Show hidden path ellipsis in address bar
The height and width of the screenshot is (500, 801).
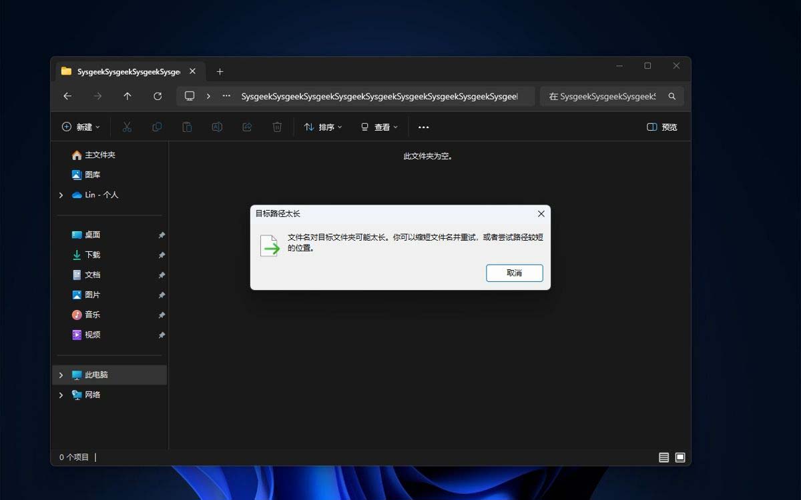click(227, 96)
